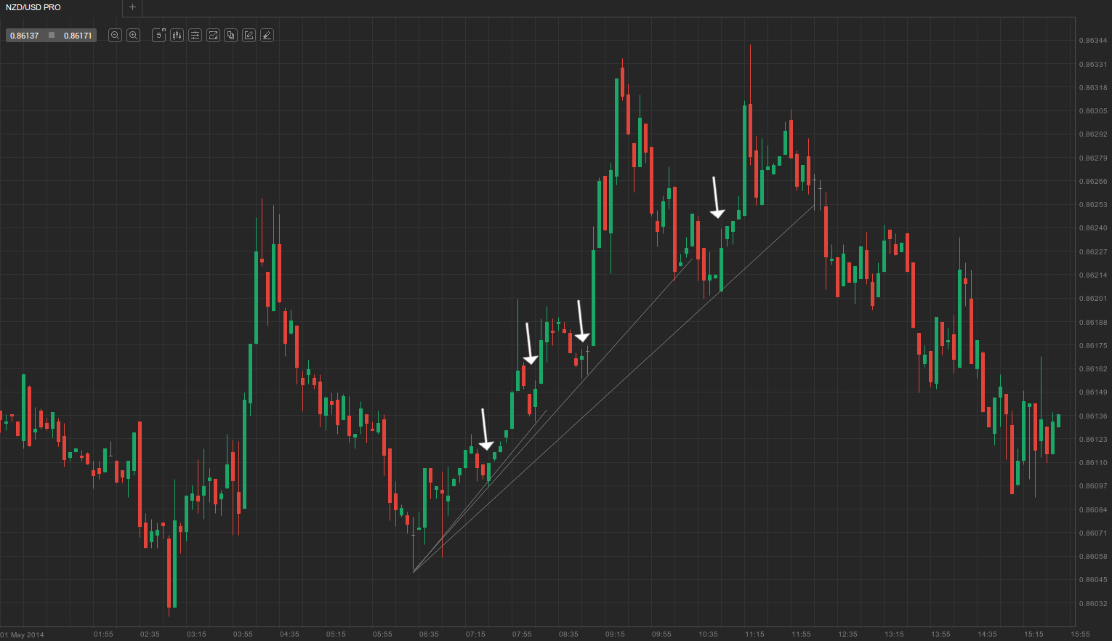Viewport: 1112px width, 641px height.
Task: Click the overlapping squares template icon
Action: coord(230,35)
